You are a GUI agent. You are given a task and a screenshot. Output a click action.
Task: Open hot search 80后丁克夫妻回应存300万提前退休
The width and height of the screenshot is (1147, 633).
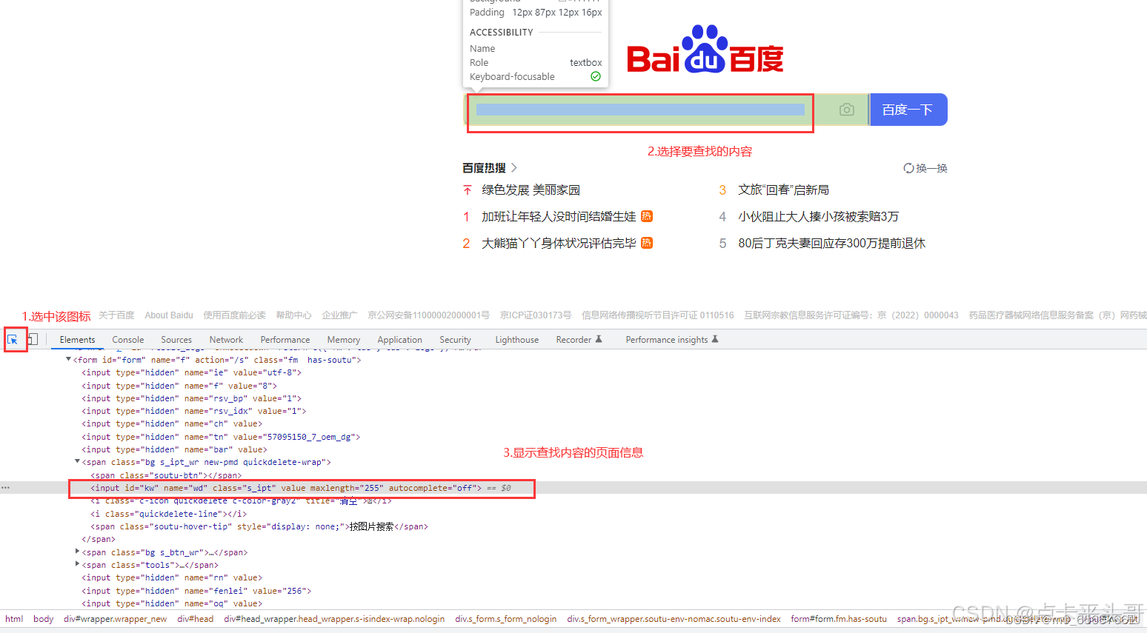pyautogui.click(x=831, y=244)
